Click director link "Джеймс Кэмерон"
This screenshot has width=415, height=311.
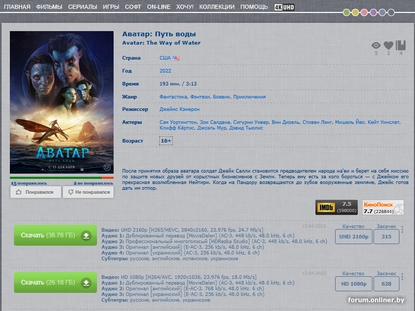point(179,109)
